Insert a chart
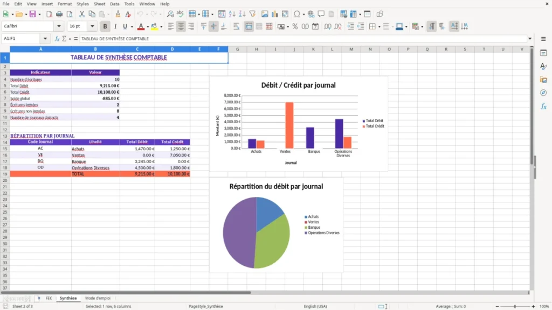Image resolution: width=552 pixels, height=310 pixels. 275,14
